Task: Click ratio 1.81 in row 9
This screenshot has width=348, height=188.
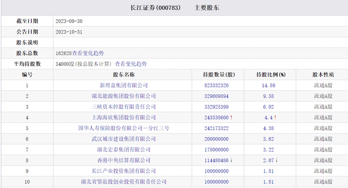Action: [x=268, y=171]
